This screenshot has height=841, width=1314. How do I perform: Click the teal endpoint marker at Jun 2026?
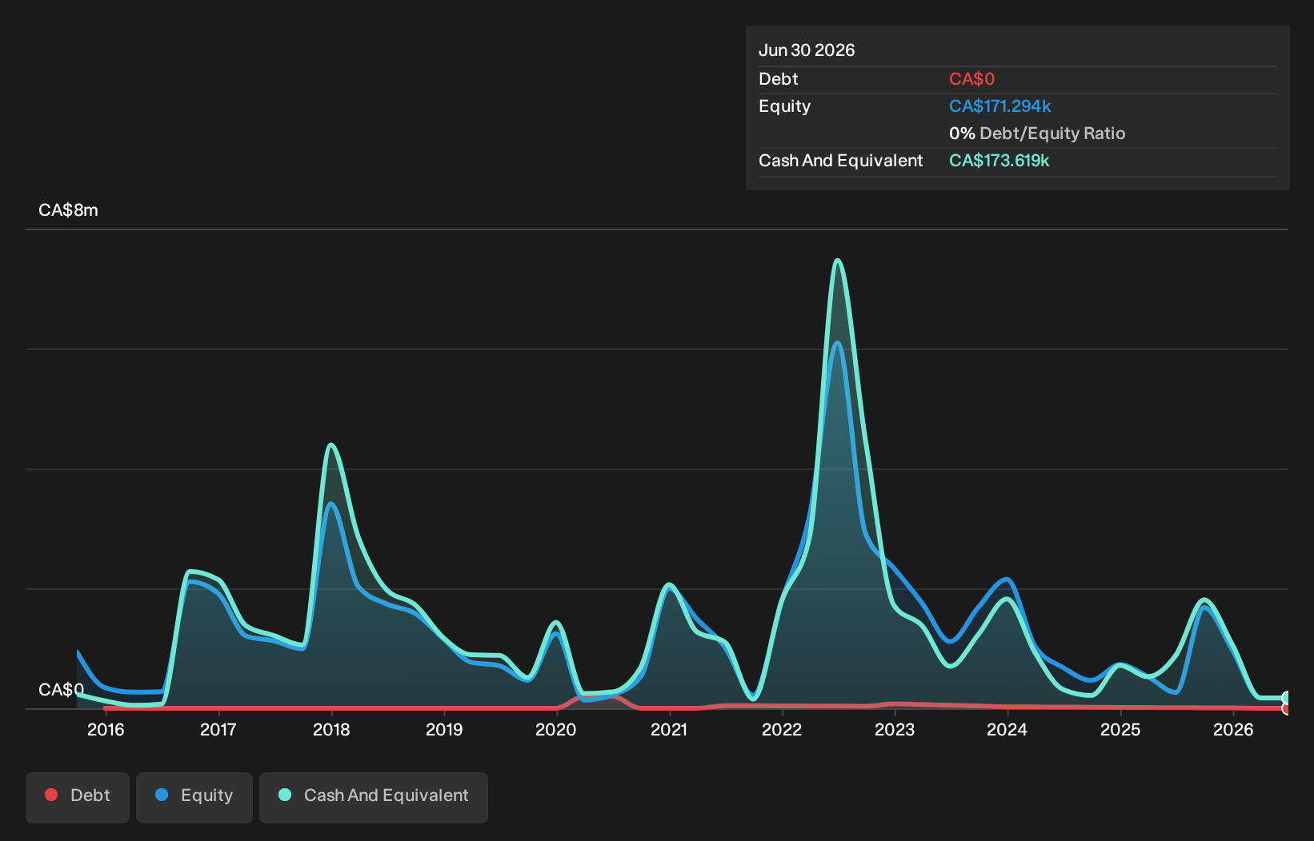[1287, 698]
